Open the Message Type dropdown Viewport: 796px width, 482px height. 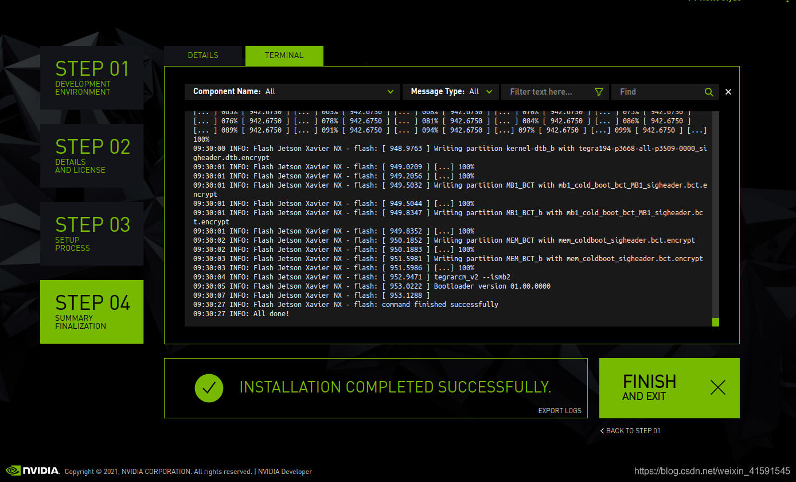tap(450, 91)
